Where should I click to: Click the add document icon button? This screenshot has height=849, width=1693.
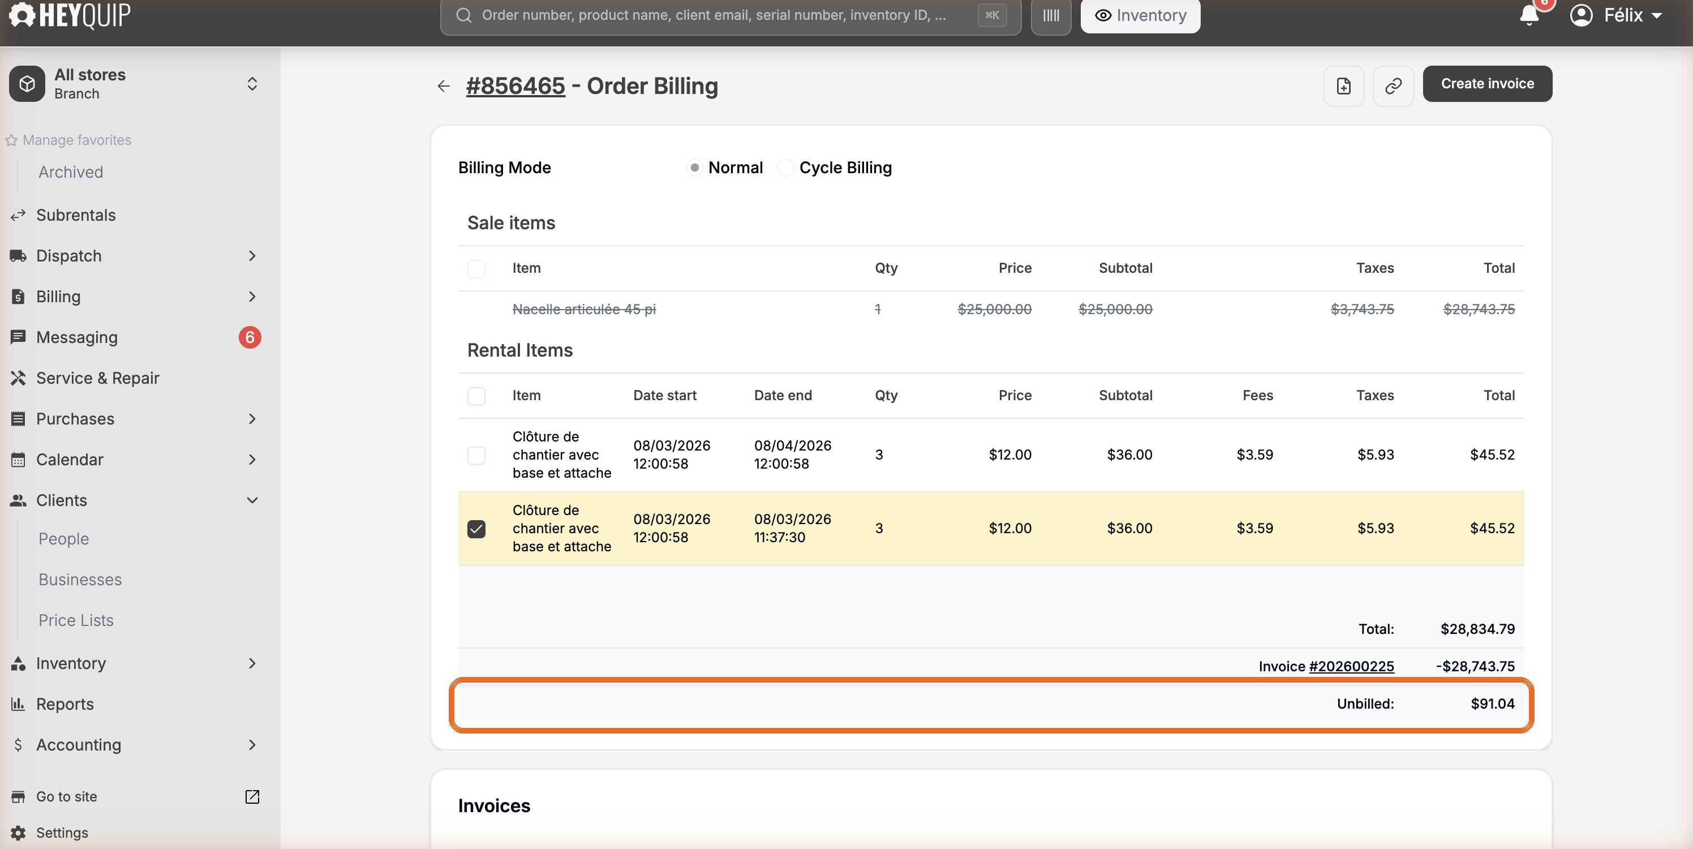coord(1343,85)
